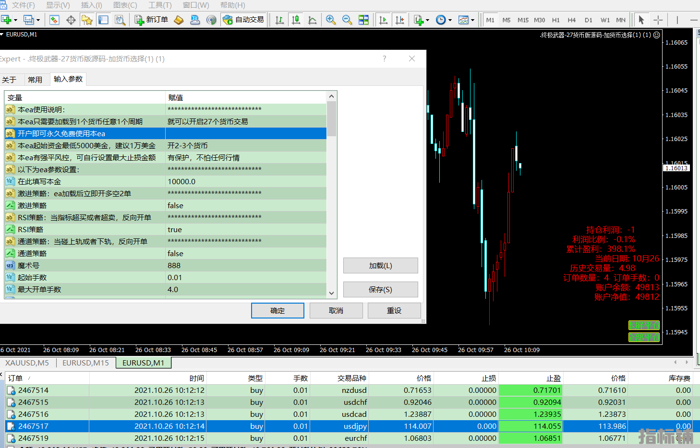Switch chart to bar chart mode
The width and height of the screenshot is (700, 448).
[x=279, y=20]
